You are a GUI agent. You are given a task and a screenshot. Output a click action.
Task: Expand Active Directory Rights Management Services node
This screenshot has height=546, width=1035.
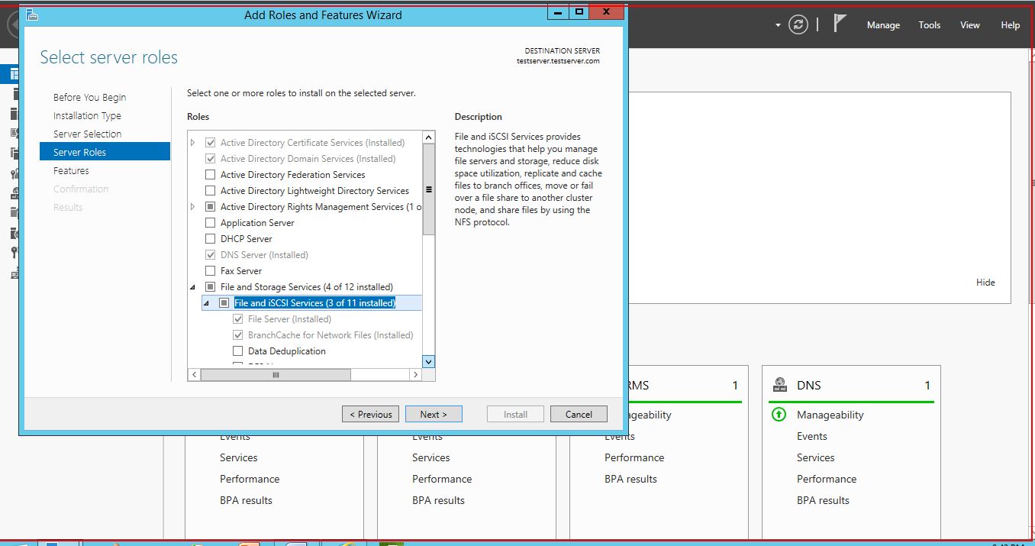tap(193, 207)
